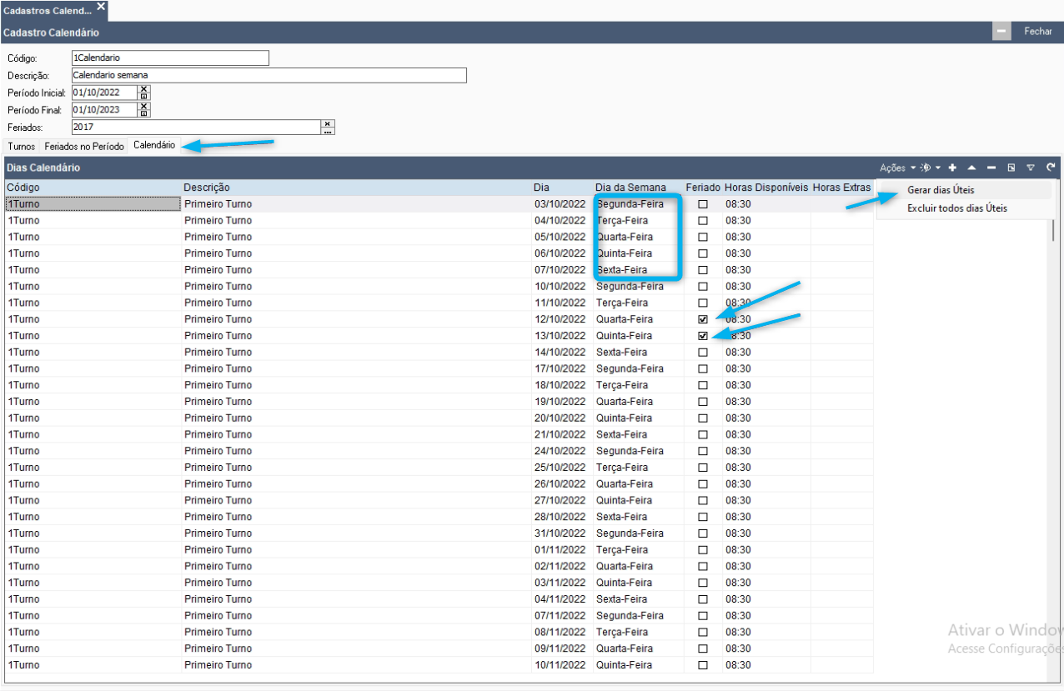Switch to the Feriados no Período tab
Screen dimensions: 1064x691
pos(84,146)
